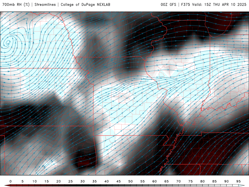Screen dimensions: 249x187
Task: Click the 80 value on color scale
Action: 203,181
